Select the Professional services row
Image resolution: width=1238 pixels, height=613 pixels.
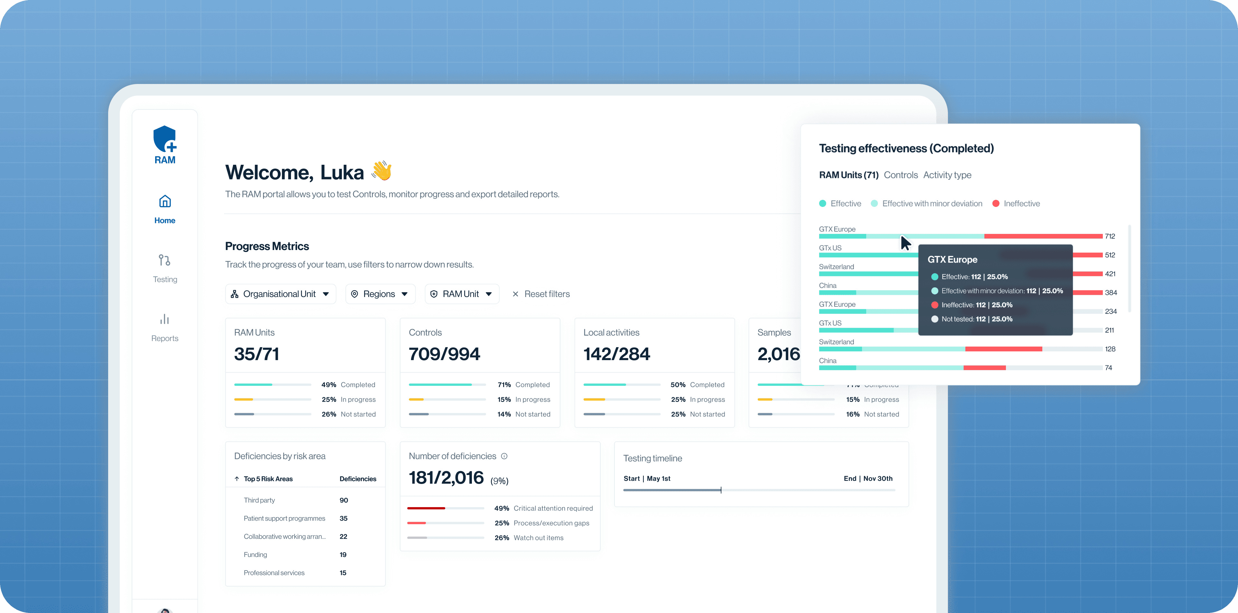[305, 573]
